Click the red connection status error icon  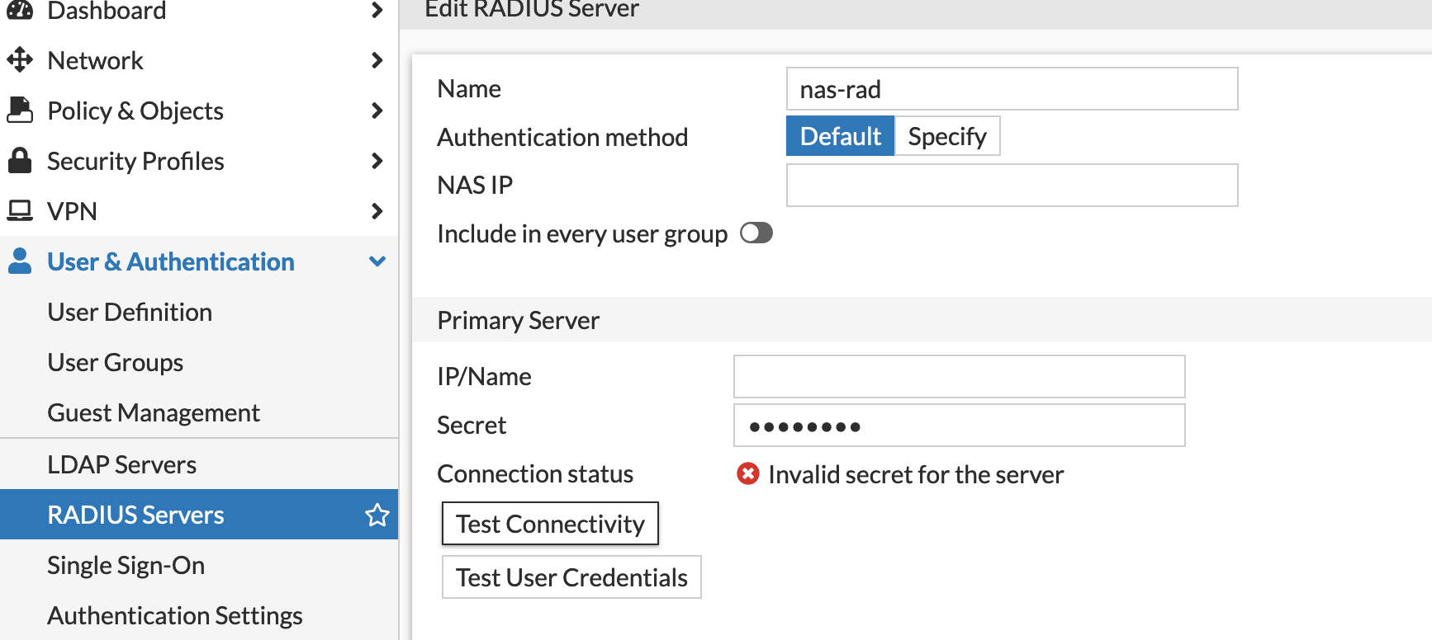point(748,474)
